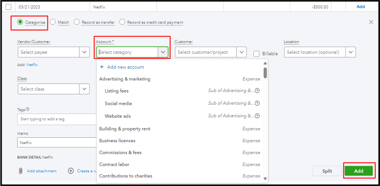Click the create rule lightning icon
The image size is (380, 186).
tap(71, 171)
